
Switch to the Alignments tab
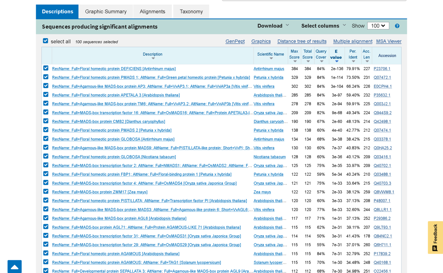152,12
